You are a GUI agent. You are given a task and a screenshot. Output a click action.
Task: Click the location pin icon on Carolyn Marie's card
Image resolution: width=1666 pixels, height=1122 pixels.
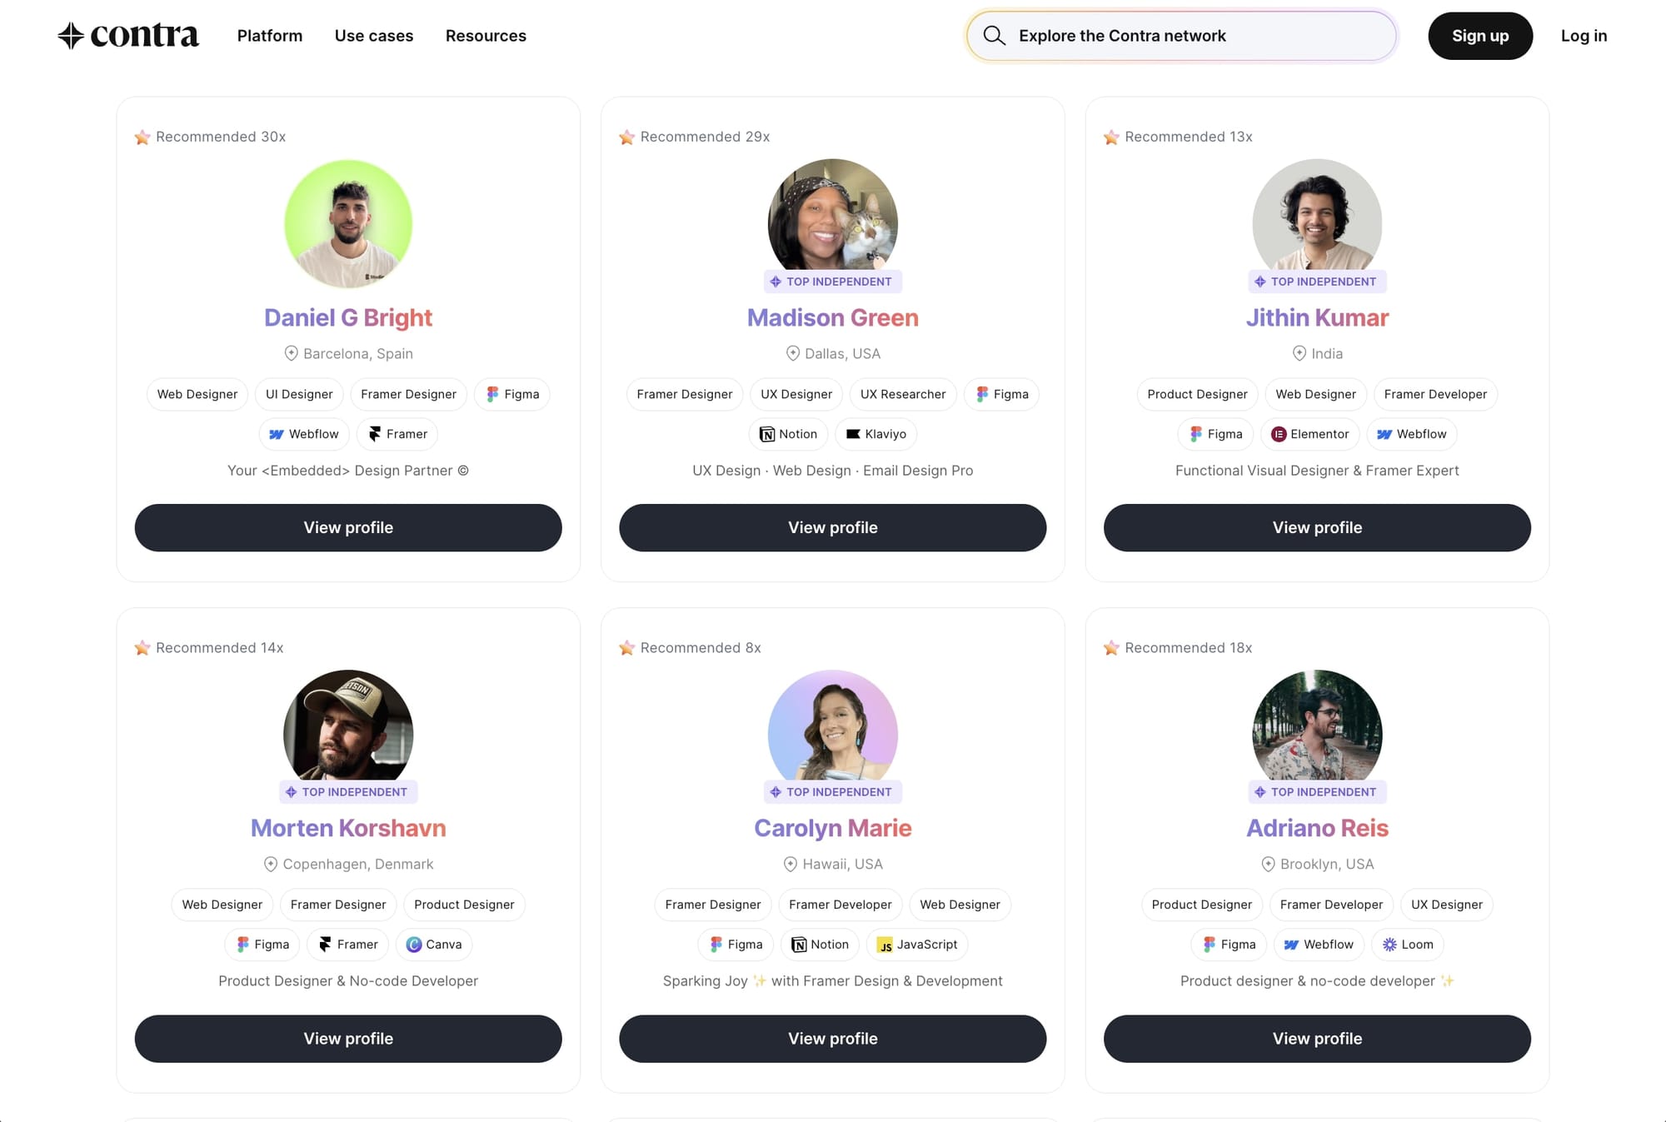click(790, 864)
